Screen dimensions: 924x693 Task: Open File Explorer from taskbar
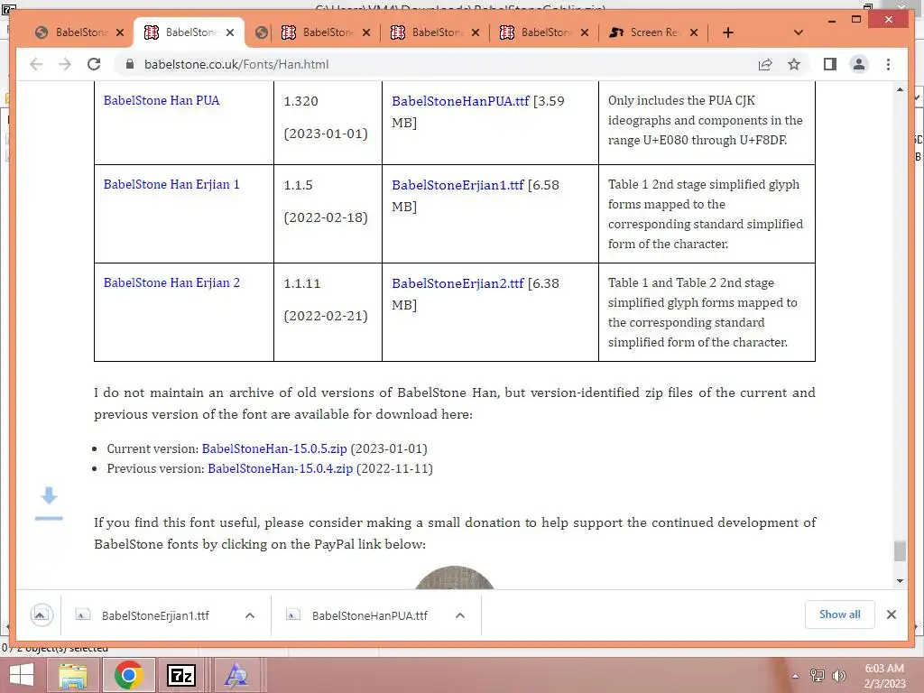(72, 675)
